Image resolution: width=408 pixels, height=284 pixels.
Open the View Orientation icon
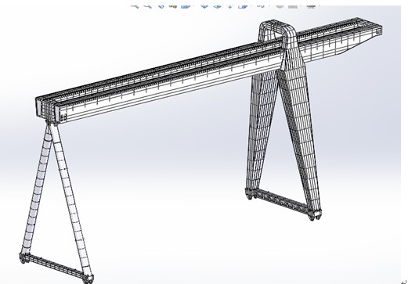click(x=185, y=5)
